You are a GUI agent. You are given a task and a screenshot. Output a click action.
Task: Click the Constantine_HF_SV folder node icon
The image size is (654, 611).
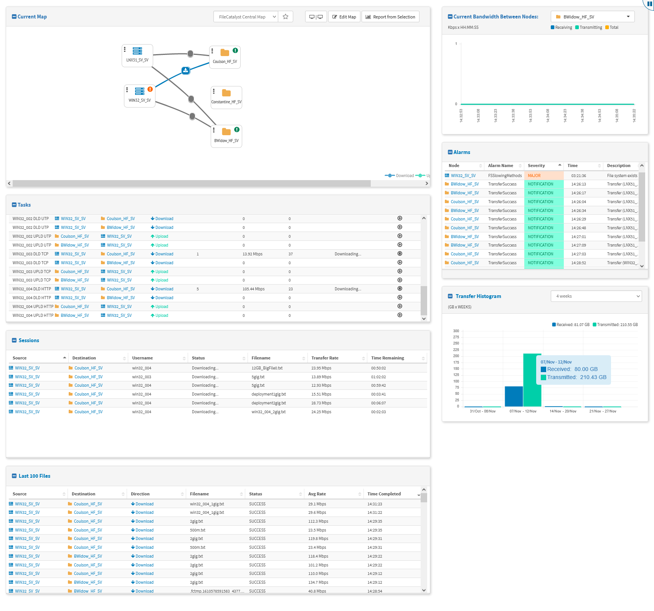tap(226, 93)
